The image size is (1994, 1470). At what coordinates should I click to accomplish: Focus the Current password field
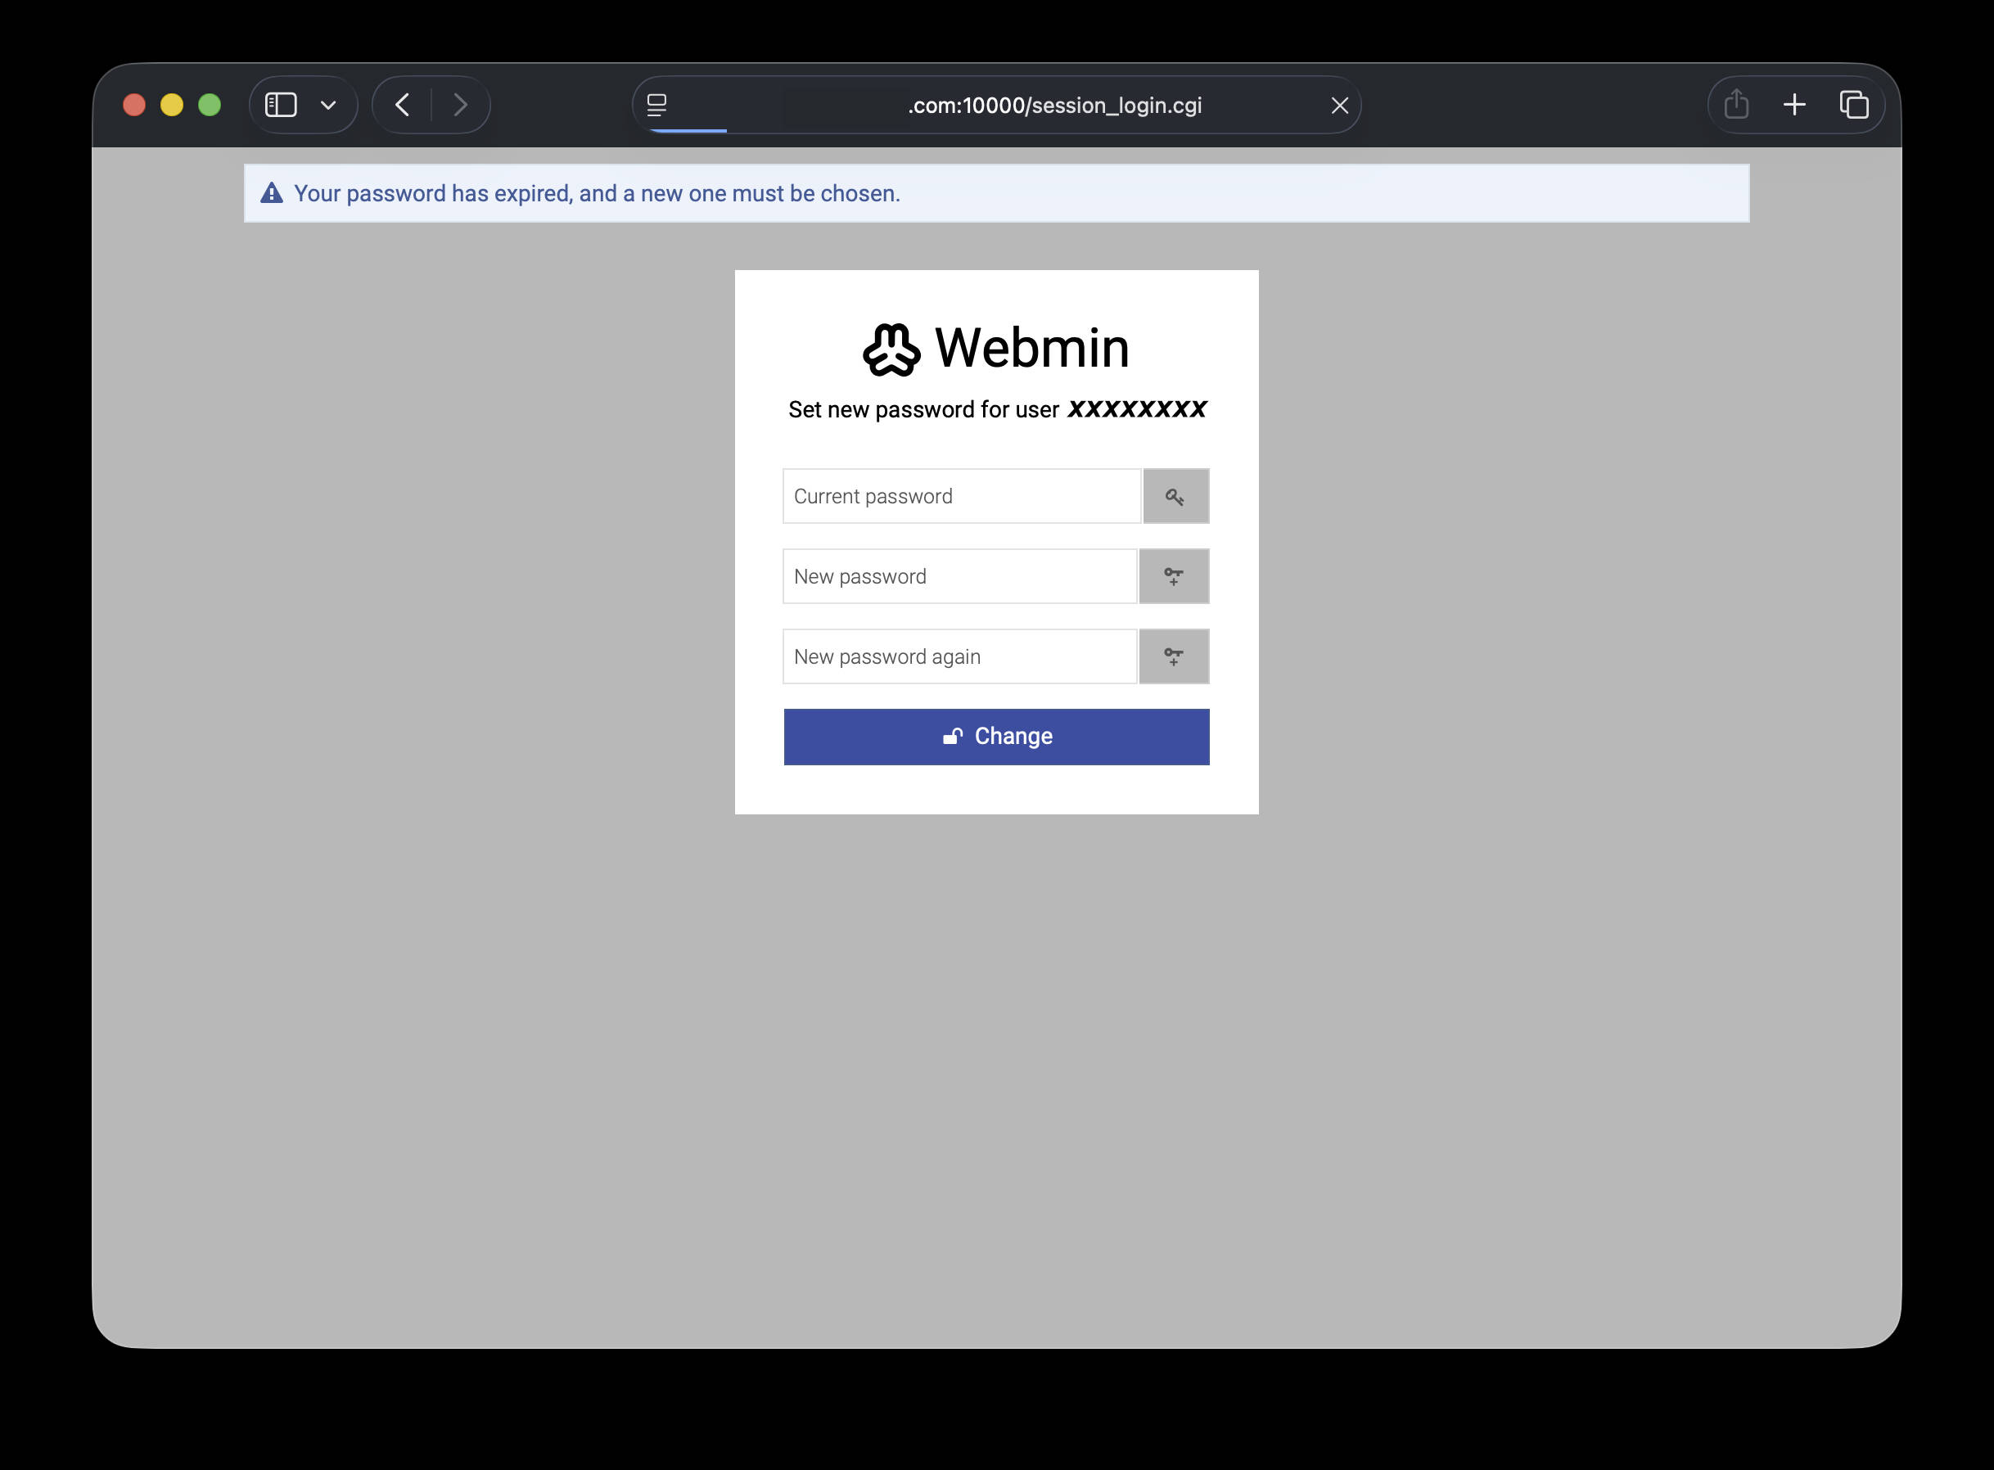pyautogui.click(x=961, y=497)
